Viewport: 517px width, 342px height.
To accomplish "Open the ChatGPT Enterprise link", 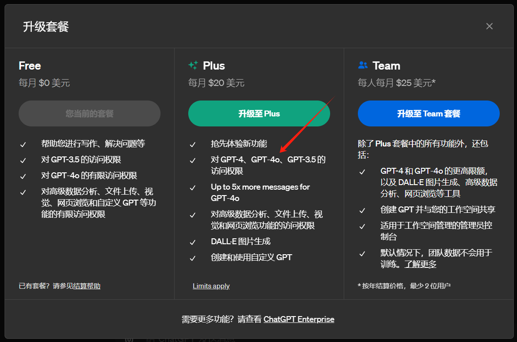I will click(x=299, y=319).
